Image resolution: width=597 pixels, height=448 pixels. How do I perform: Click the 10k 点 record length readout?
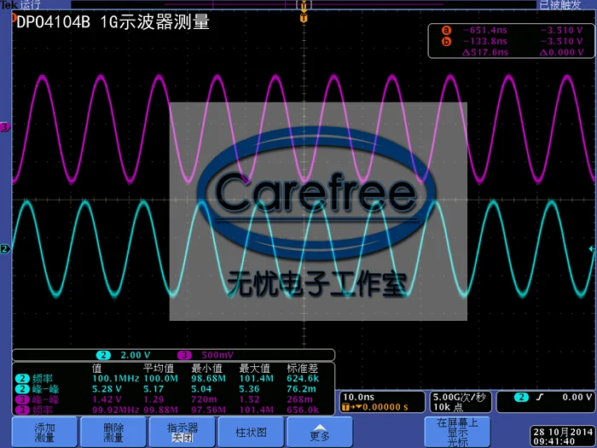pos(448,407)
